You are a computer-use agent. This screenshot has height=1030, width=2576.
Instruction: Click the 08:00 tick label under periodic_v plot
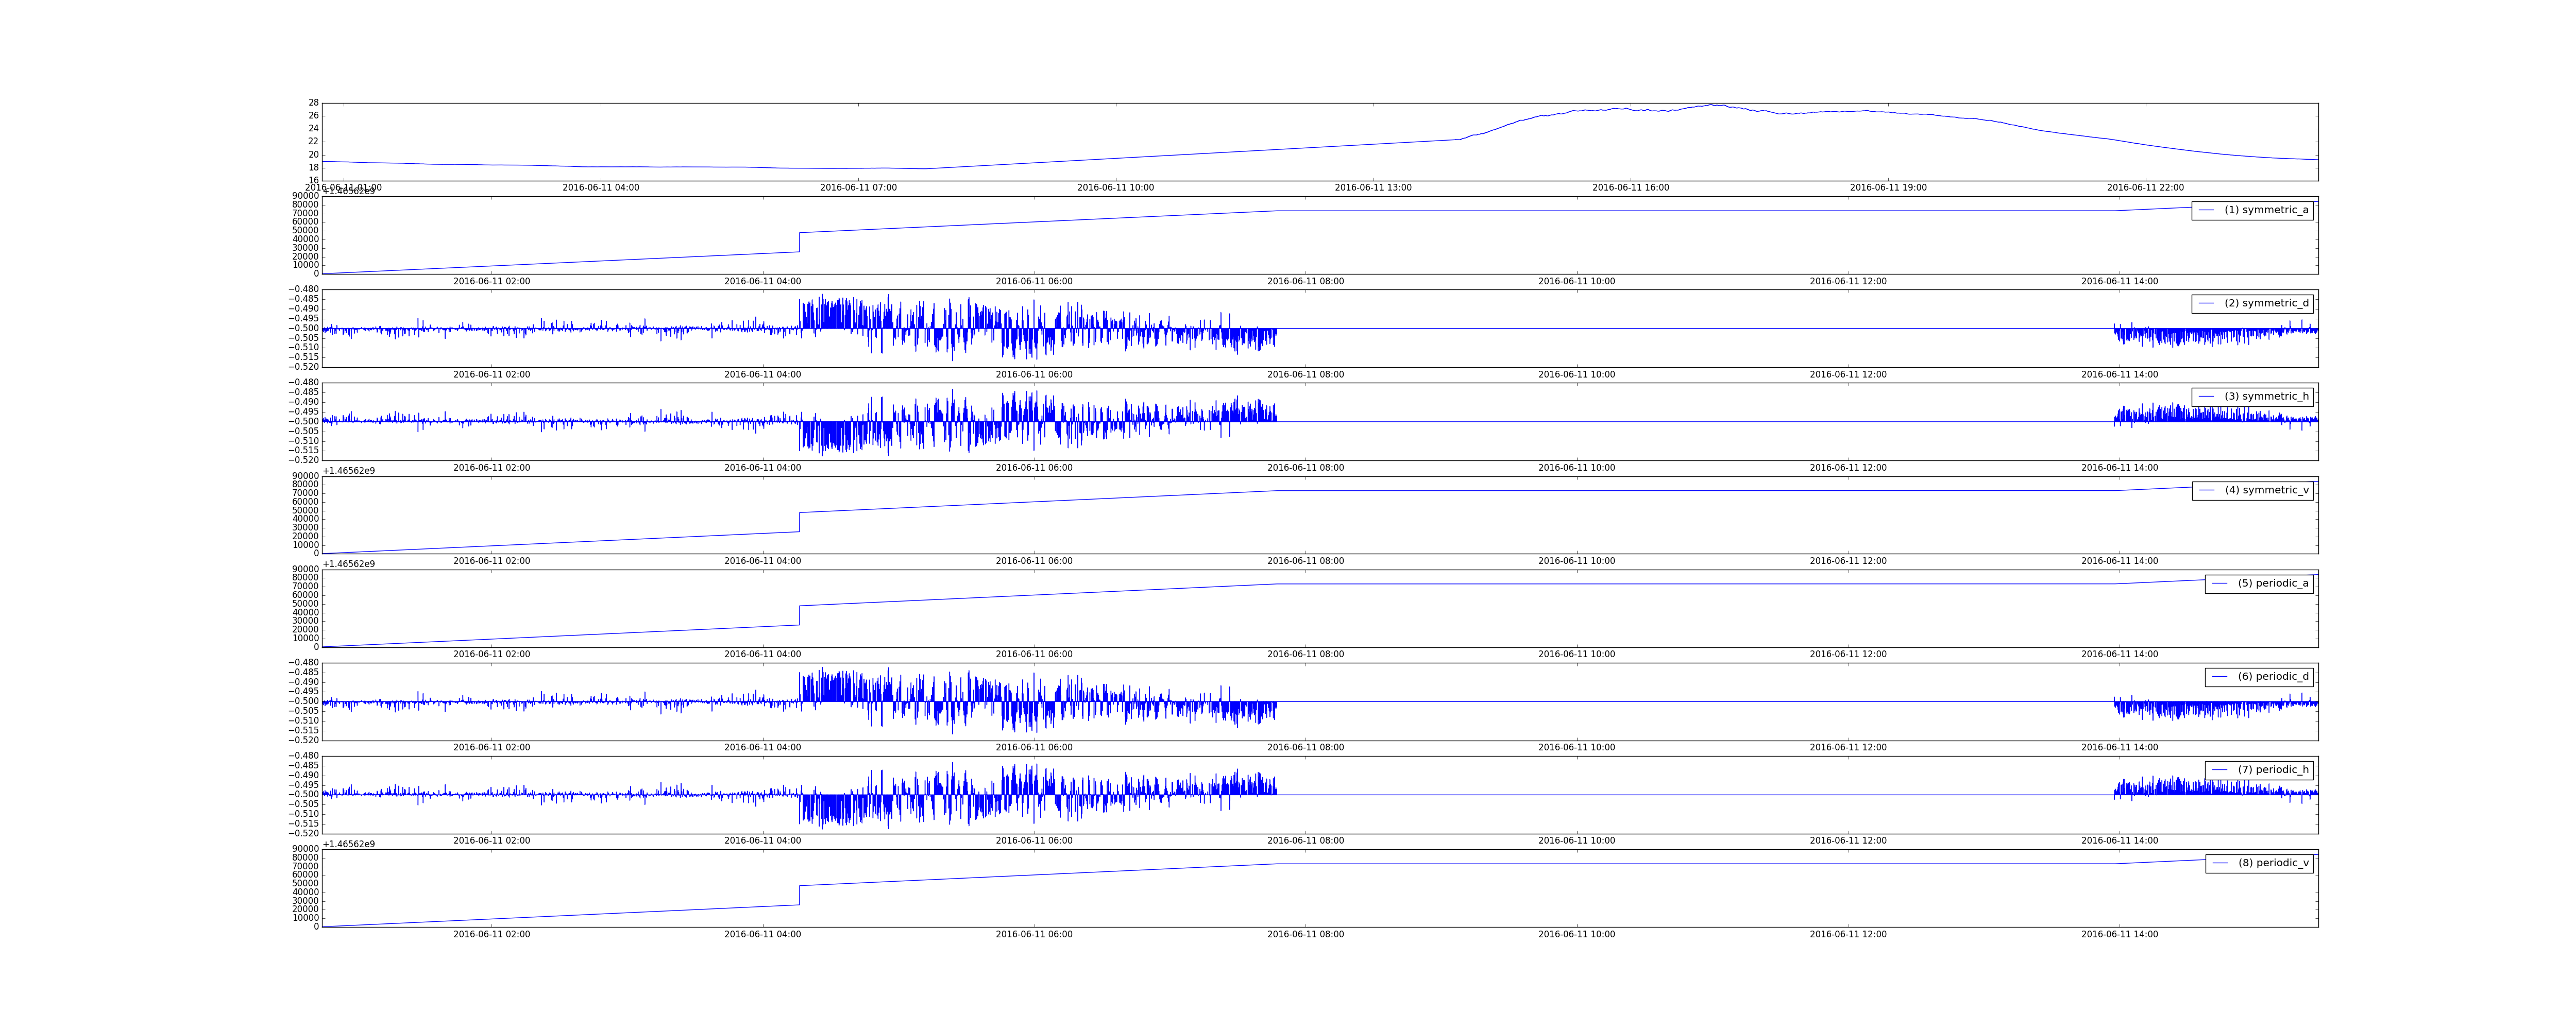pos(1305,935)
